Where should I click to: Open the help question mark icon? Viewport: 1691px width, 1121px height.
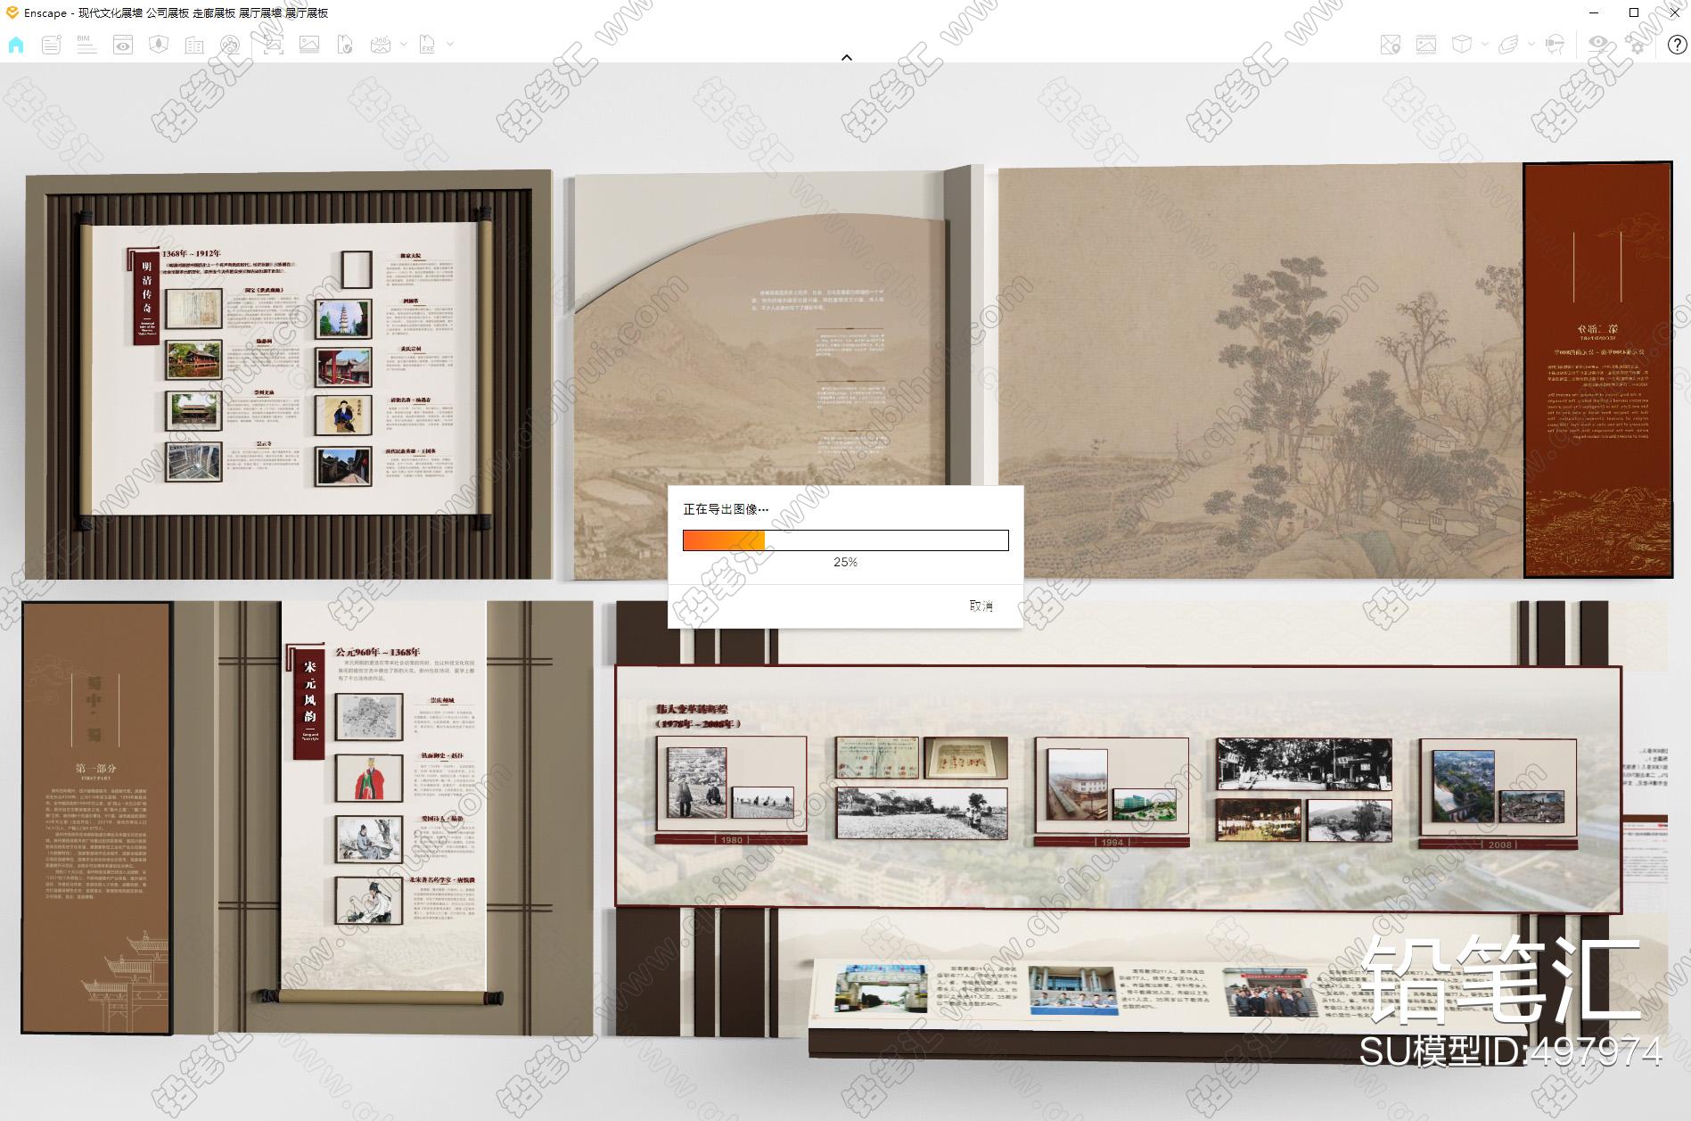tap(1676, 45)
